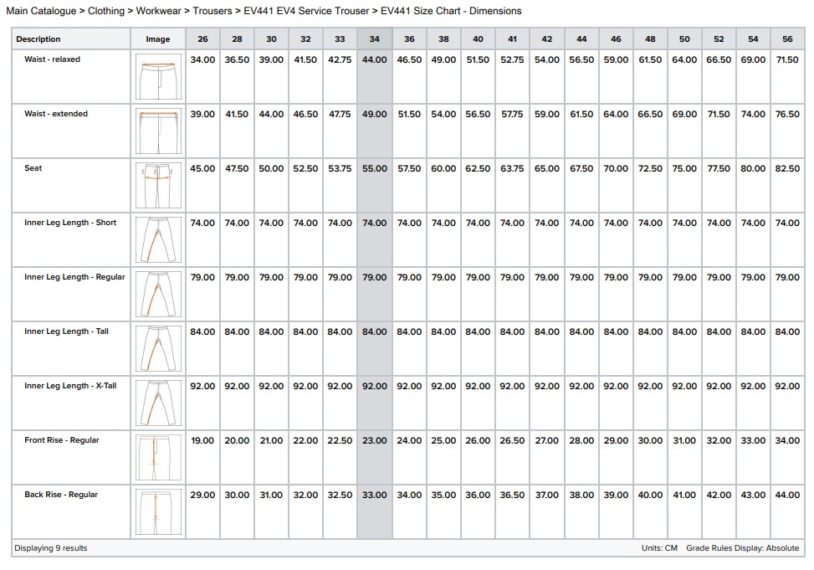Click the Inner Leg Length - Short diagram

[158, 239]
